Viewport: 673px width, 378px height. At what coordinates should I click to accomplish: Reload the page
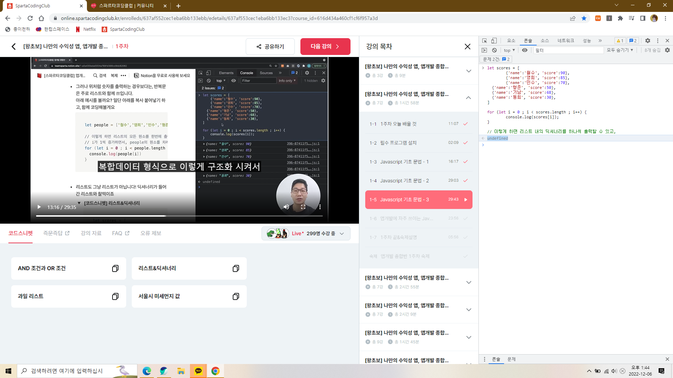pyautogui.click(x=30, y=18)
